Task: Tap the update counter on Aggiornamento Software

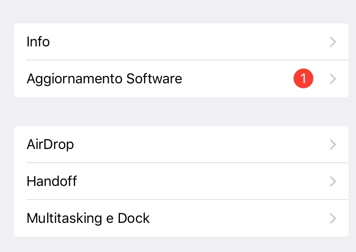Action: (x=303, y=78)
